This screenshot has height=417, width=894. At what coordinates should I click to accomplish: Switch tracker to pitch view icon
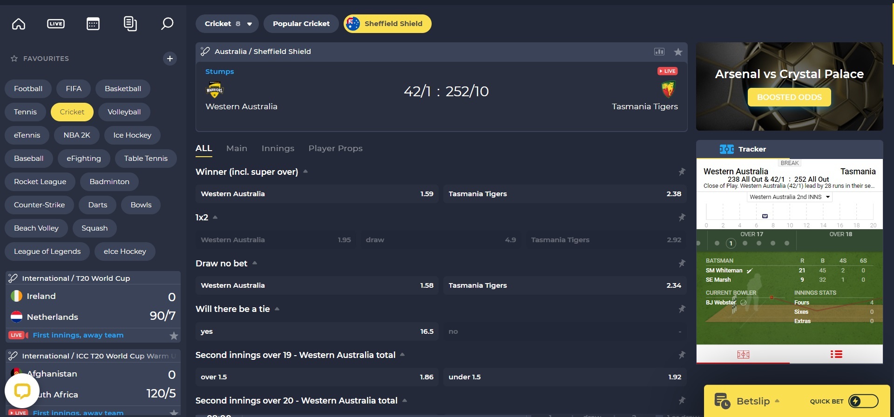click(743, 355)
